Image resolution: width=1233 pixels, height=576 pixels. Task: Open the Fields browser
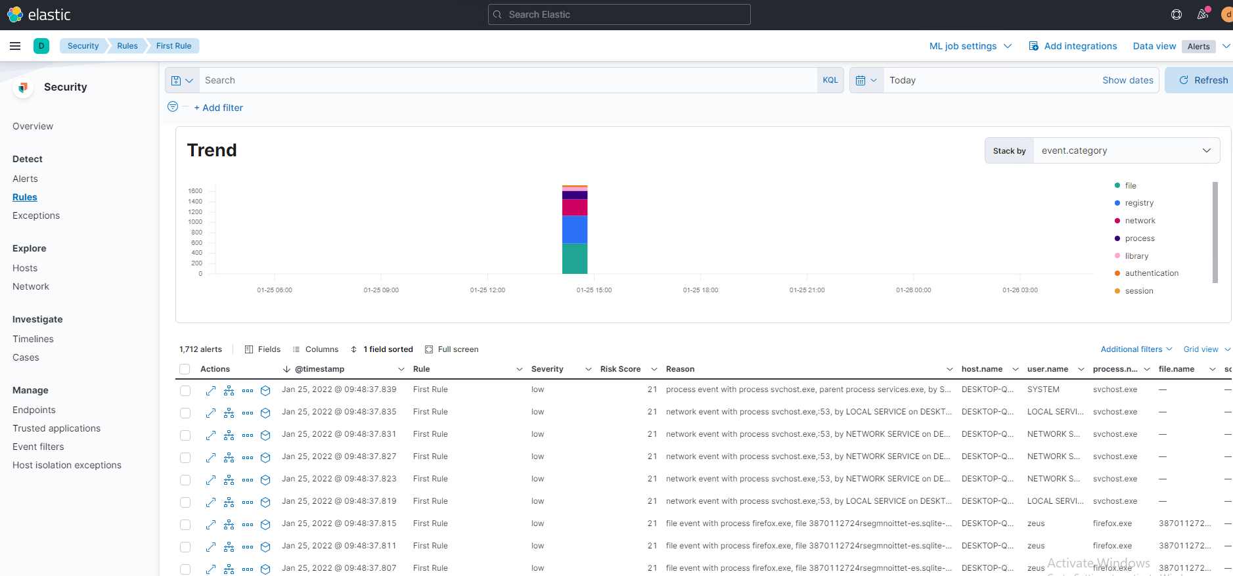tap(263, 349)
